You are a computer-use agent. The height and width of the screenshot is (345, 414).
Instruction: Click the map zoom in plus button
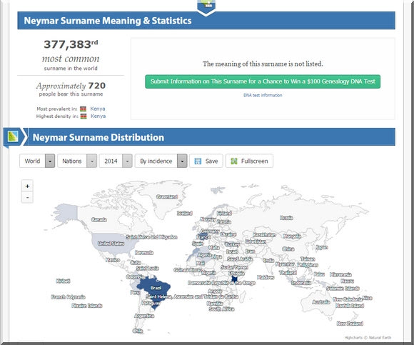[27, 186]
